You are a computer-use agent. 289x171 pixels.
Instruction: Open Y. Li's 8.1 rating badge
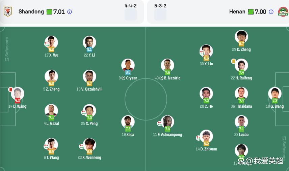pyautogui.click(x=89, y=49)
